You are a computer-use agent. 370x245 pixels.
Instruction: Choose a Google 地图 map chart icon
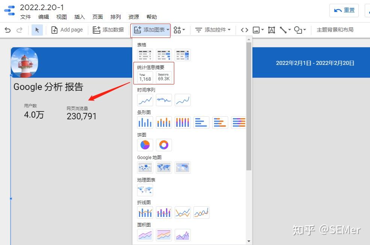[x=145, y=167]
